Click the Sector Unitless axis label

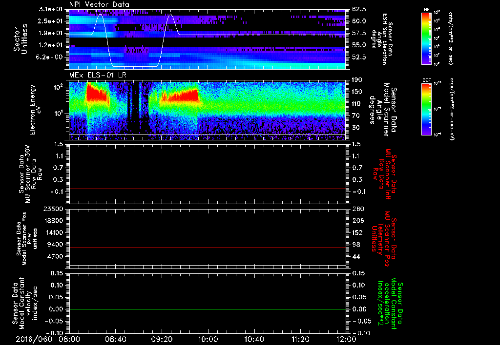tap(21, 39)
